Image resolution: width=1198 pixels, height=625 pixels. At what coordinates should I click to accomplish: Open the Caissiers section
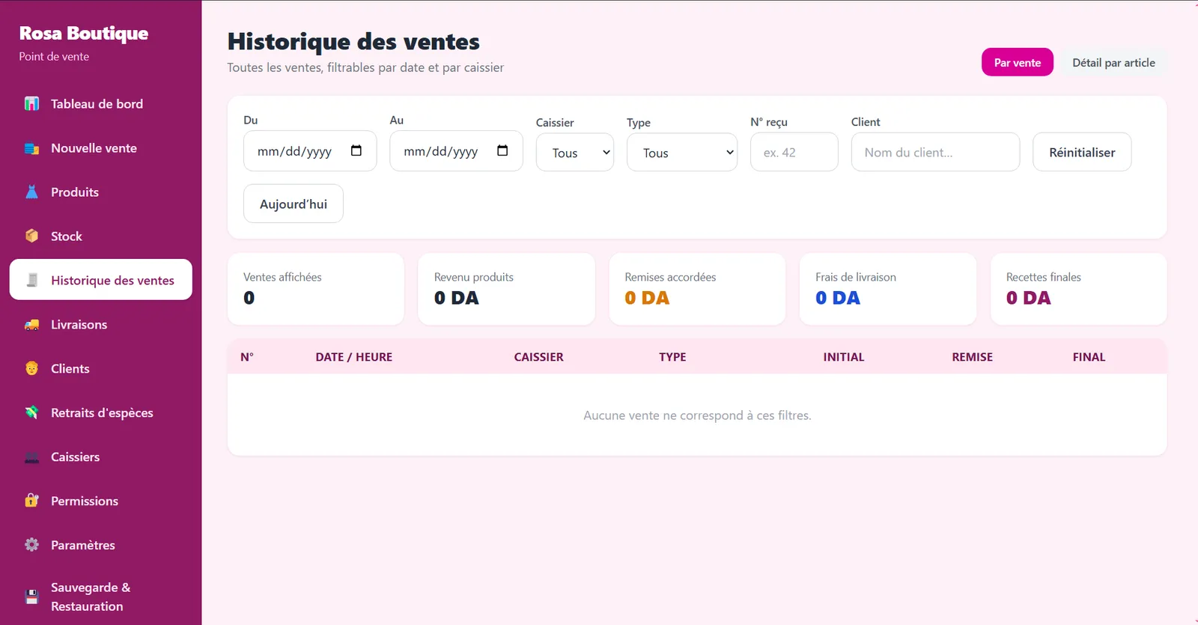point(101,457)
